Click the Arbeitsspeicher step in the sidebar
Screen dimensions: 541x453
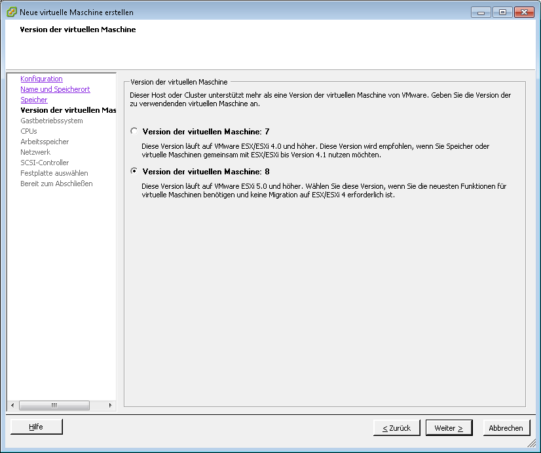click(45, 142)
